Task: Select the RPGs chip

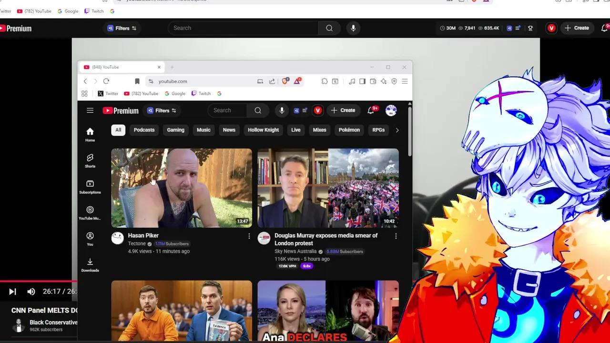Action: coord(378,130)
